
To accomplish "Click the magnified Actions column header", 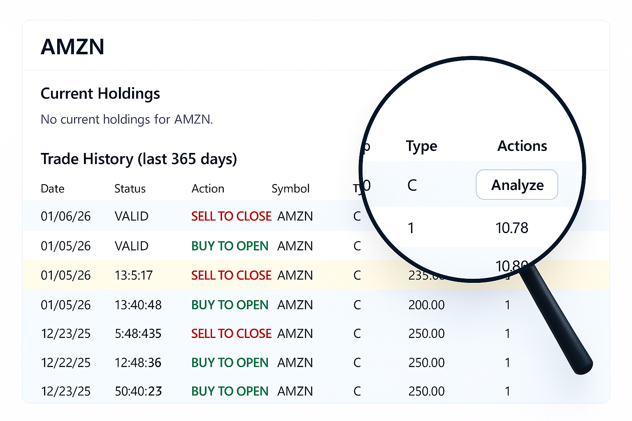I will click(x=522, y=146).
